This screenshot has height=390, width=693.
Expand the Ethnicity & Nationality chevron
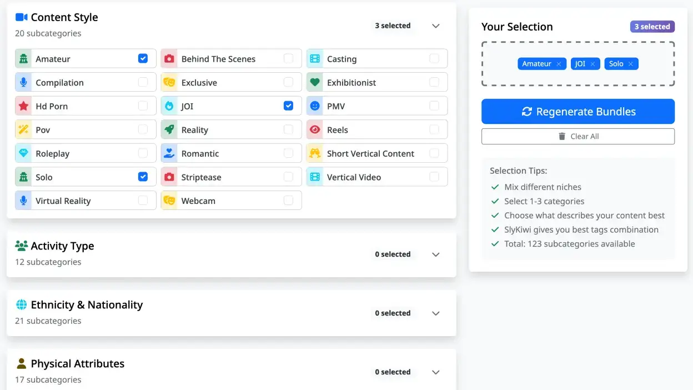pos(436,313)
